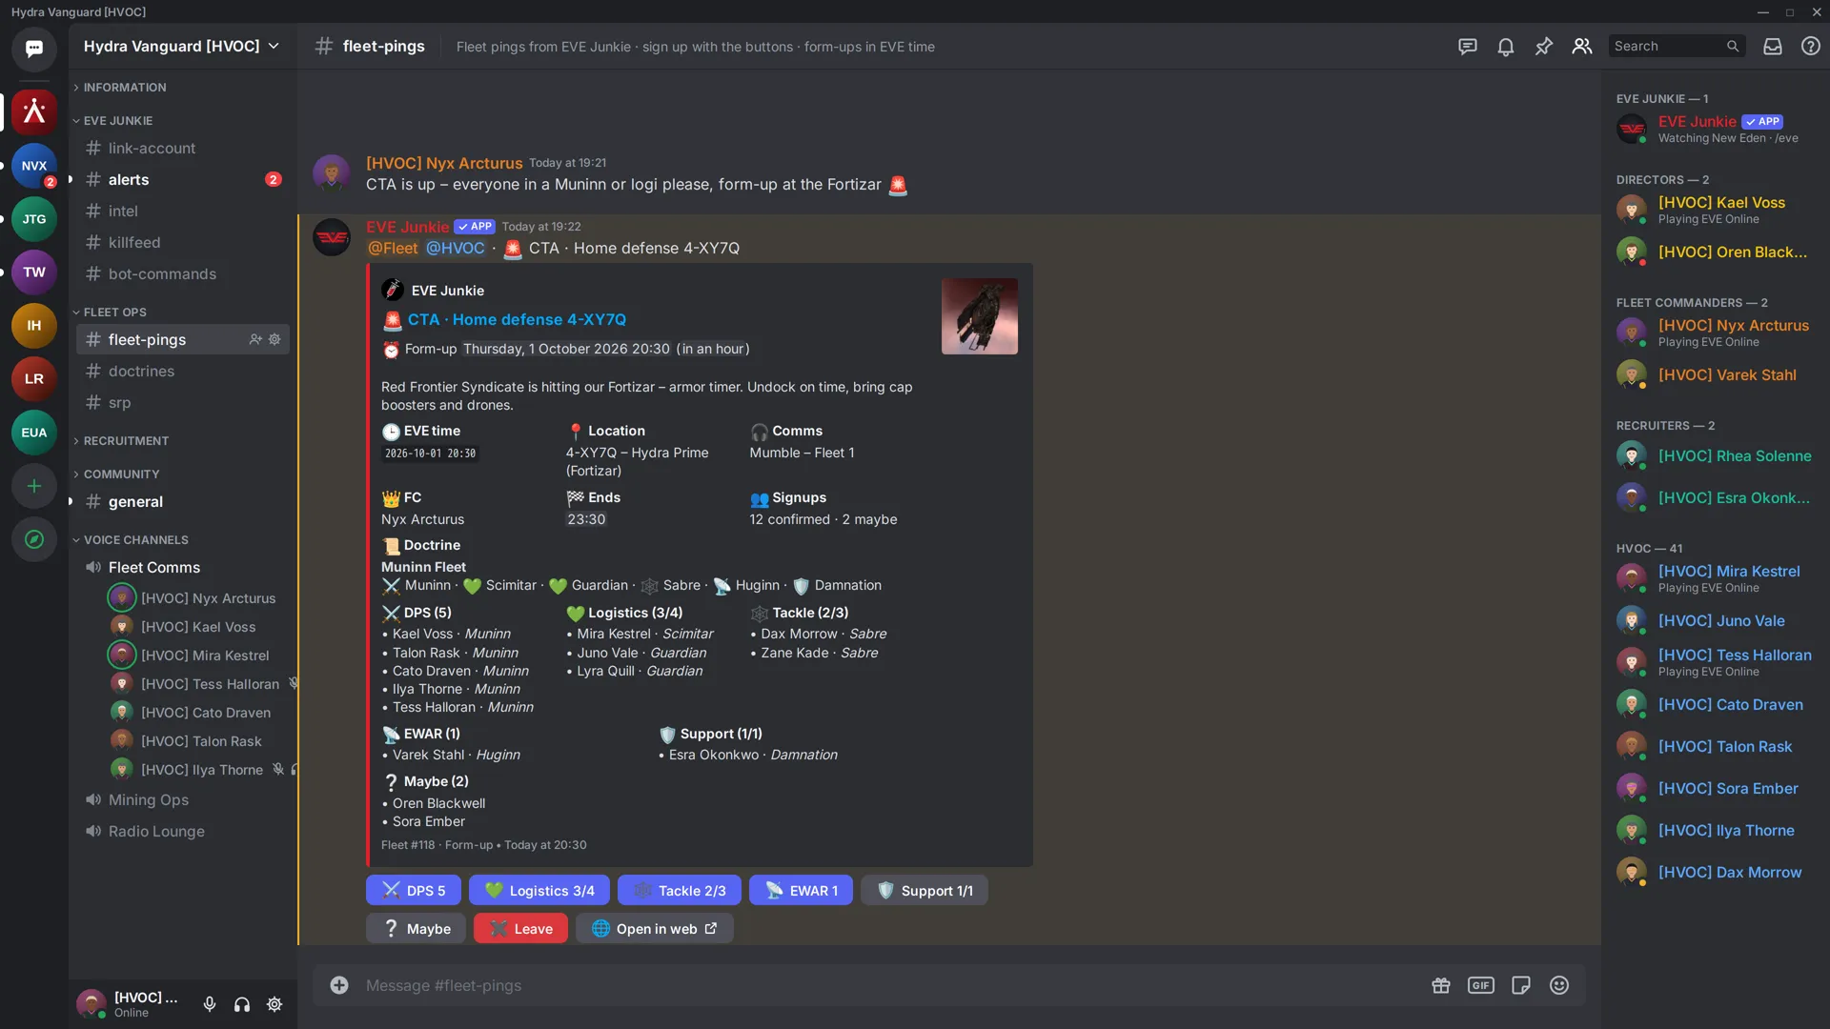Open the gift Nitro icon

tap(1441, 985)
